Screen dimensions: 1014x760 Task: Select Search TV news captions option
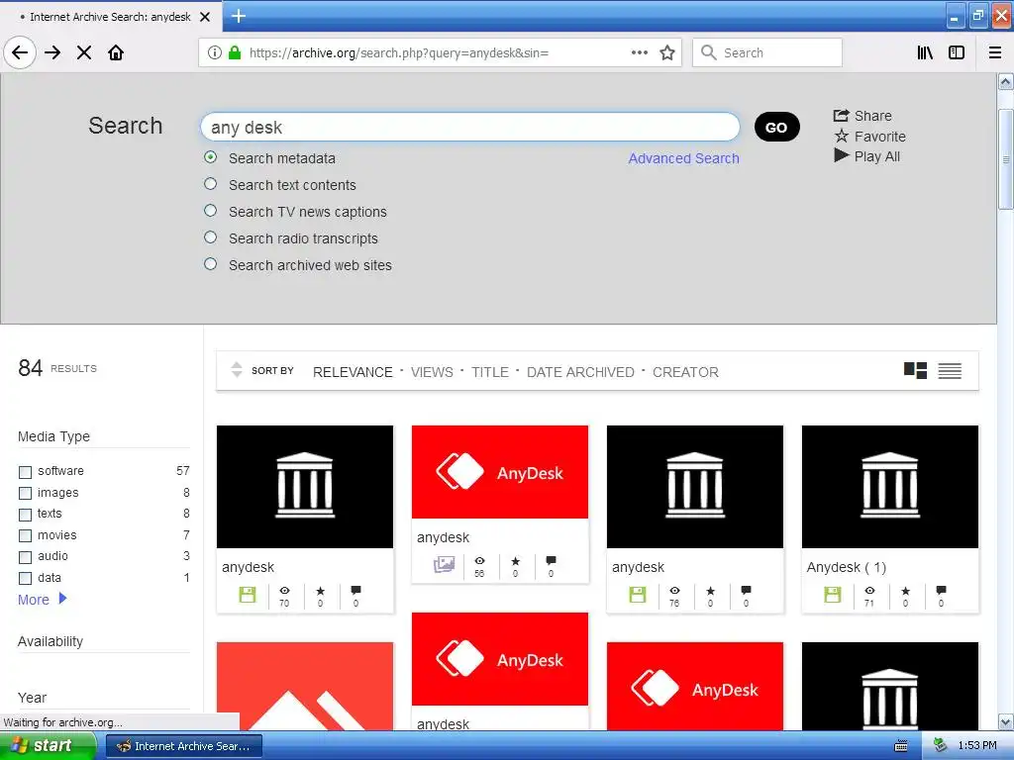pyautogui.click(x=210, y=211)
